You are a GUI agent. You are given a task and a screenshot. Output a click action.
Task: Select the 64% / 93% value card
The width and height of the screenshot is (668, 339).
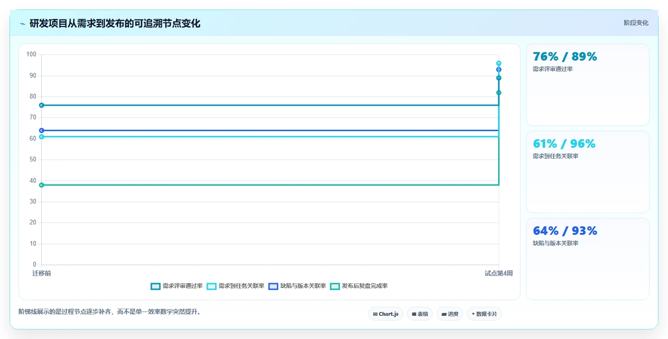click(588, 259)
